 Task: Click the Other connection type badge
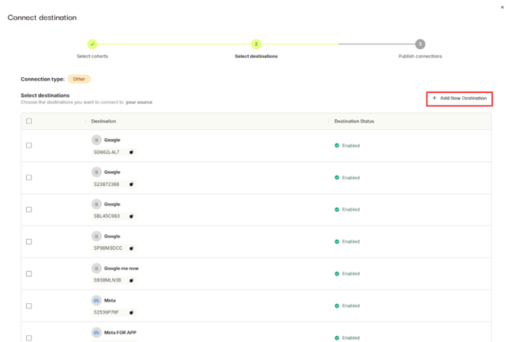(x=79, y=79)
